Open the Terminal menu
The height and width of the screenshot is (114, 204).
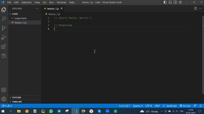[61, 2]
